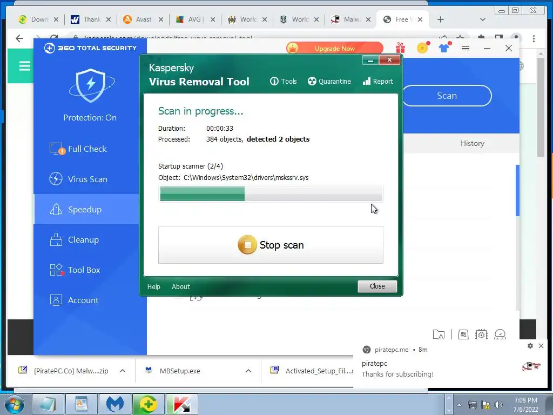Click Help link in Kaspersky window
Viewport: 553px width, 415px height.
(x=154, y=286)
